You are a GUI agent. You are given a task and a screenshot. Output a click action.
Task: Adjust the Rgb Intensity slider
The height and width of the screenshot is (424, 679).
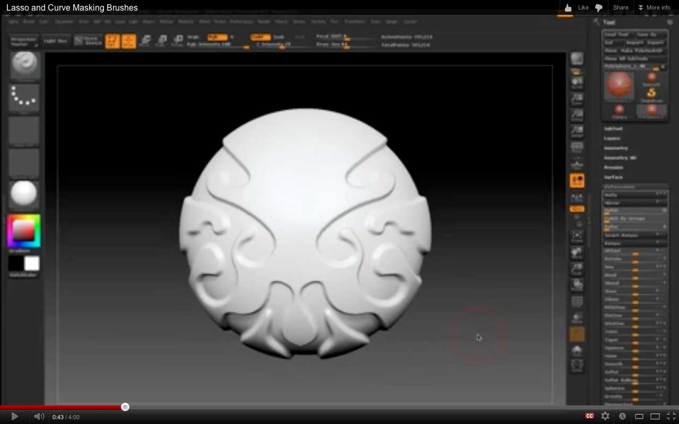(x=217, y=45)
